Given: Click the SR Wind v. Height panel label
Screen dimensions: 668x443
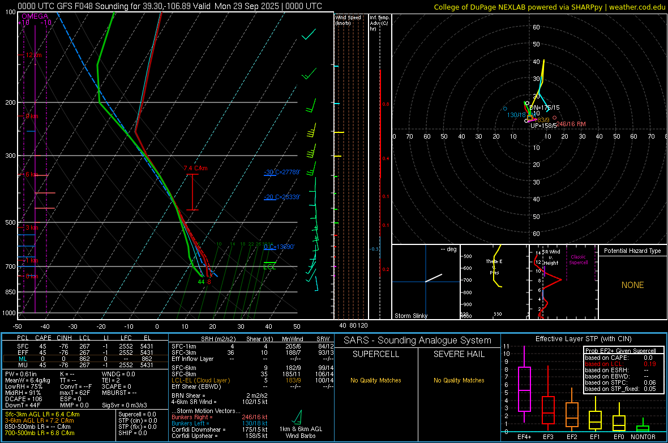Looking at the screenshot, I should (553, 257).
